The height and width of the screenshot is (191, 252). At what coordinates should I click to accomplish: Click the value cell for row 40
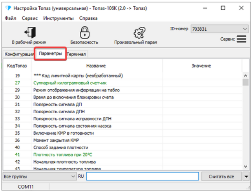pyautogui.click(x=202, y=147)
